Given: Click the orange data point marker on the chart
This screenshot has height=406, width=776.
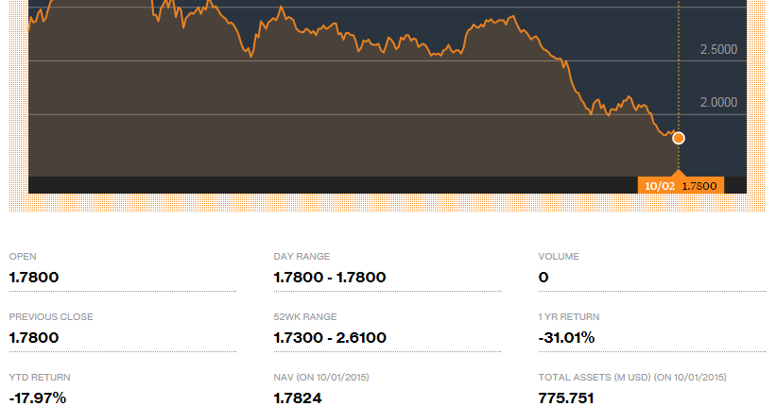Looking at the screenshot, I should coord(678,138).
